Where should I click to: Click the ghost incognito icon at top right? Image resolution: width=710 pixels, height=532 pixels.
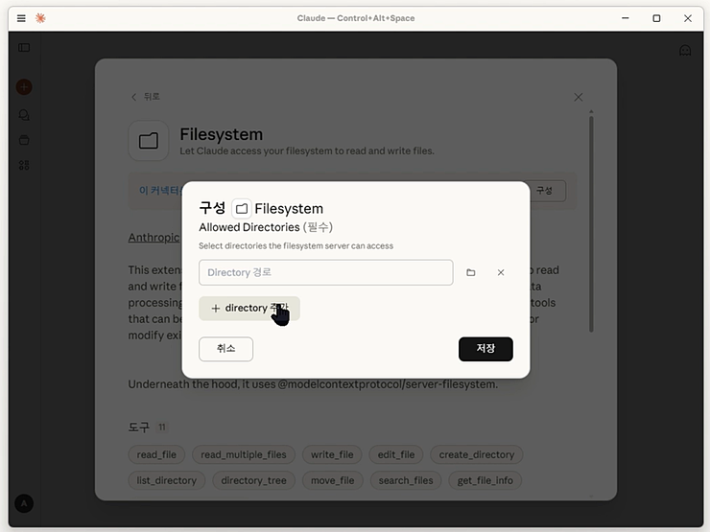(685, 50)
